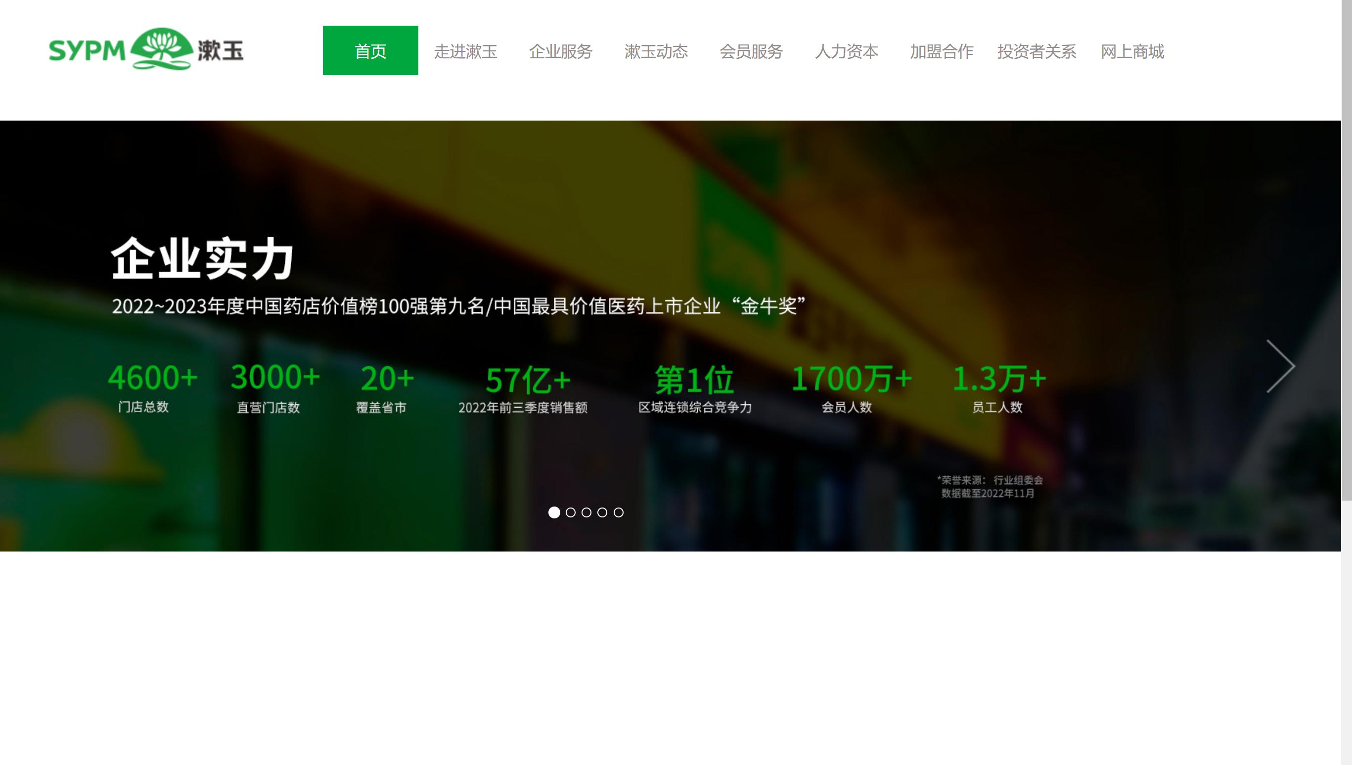Viewport: 1352px width, 765px height.
Task: Open the 首页 home menu item
Action: tap(370, 51)
